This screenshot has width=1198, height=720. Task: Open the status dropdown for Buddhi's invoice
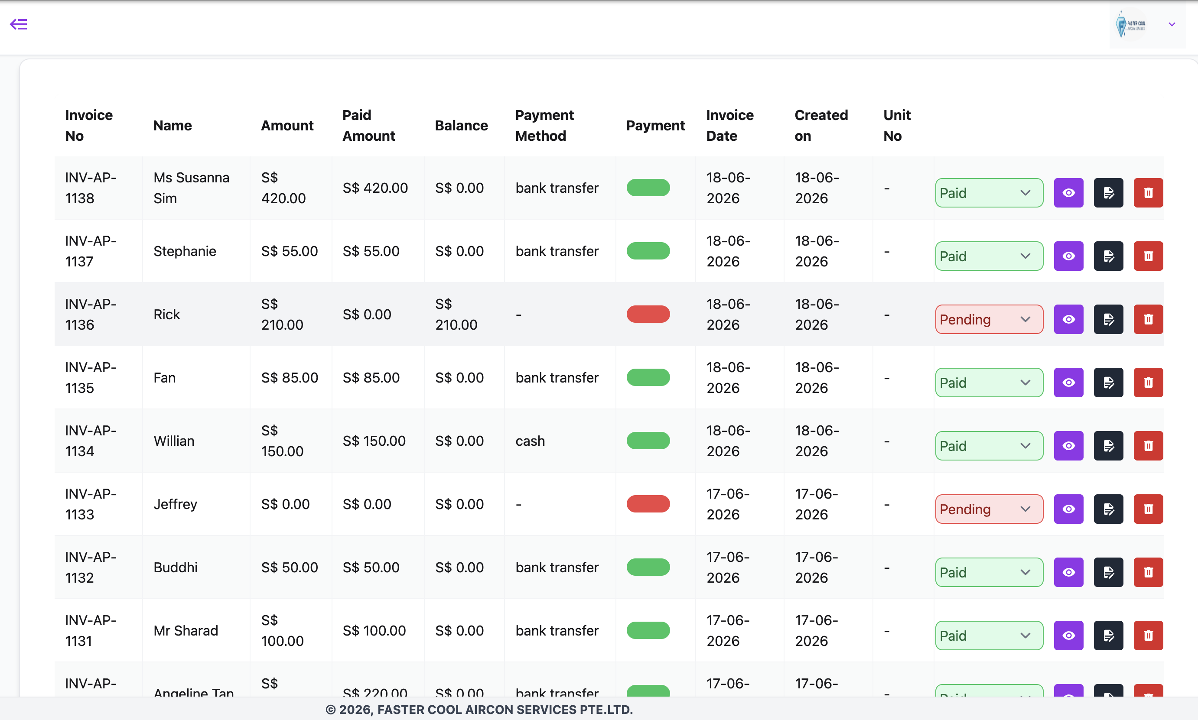click(x=989, y=572)
